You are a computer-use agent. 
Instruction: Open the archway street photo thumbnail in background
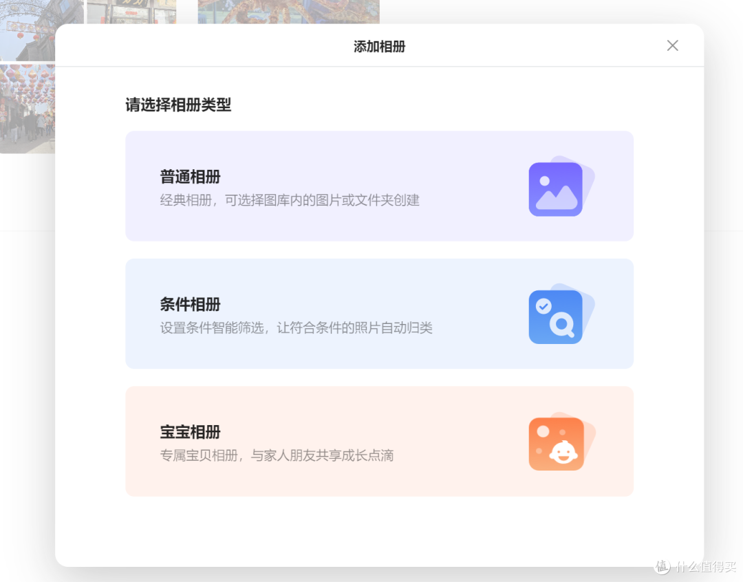[28, 30]
